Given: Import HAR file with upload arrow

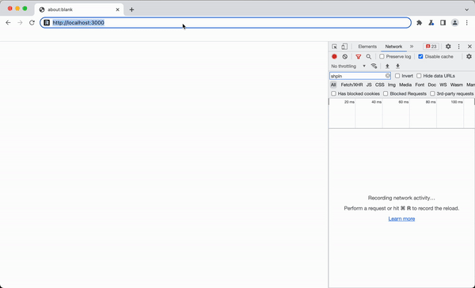Looking at the screenshot, I should (x=387, y=66).
